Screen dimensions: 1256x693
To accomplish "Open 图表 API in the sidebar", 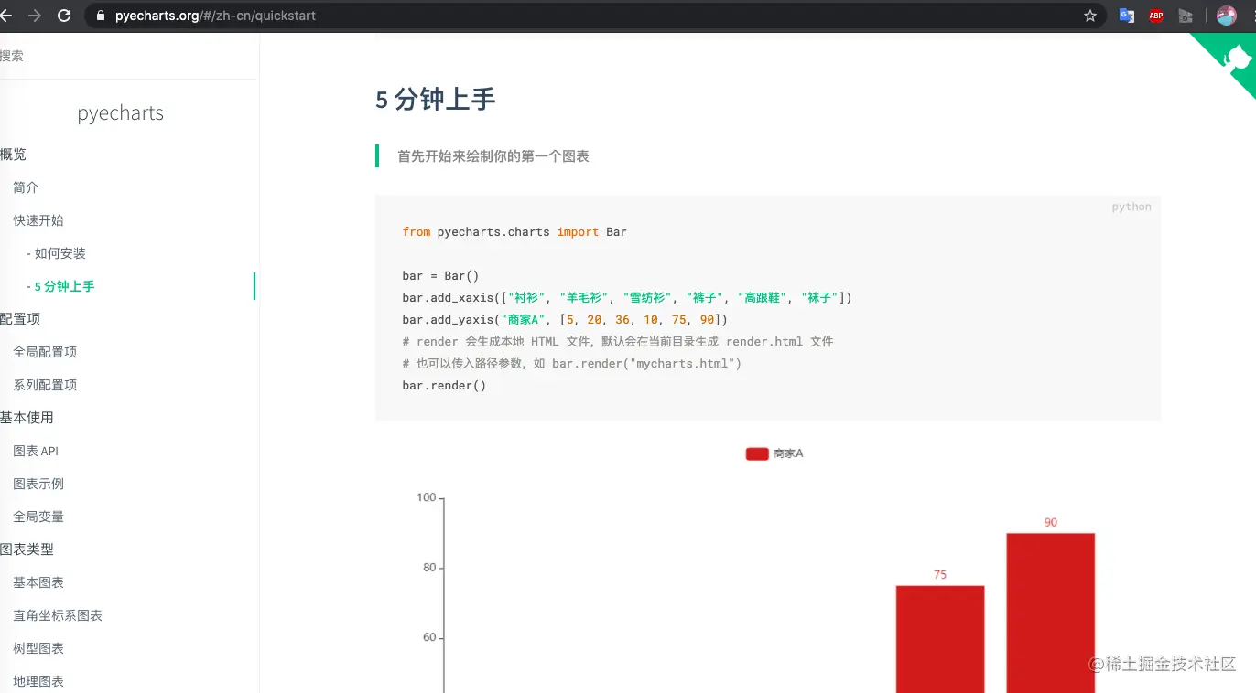I will 36,451.
